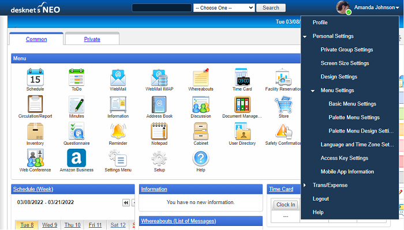The height and width of the screenshot is (230, 404).
Task: Open Mobile App Information
Action: click(x=347, y=172)
